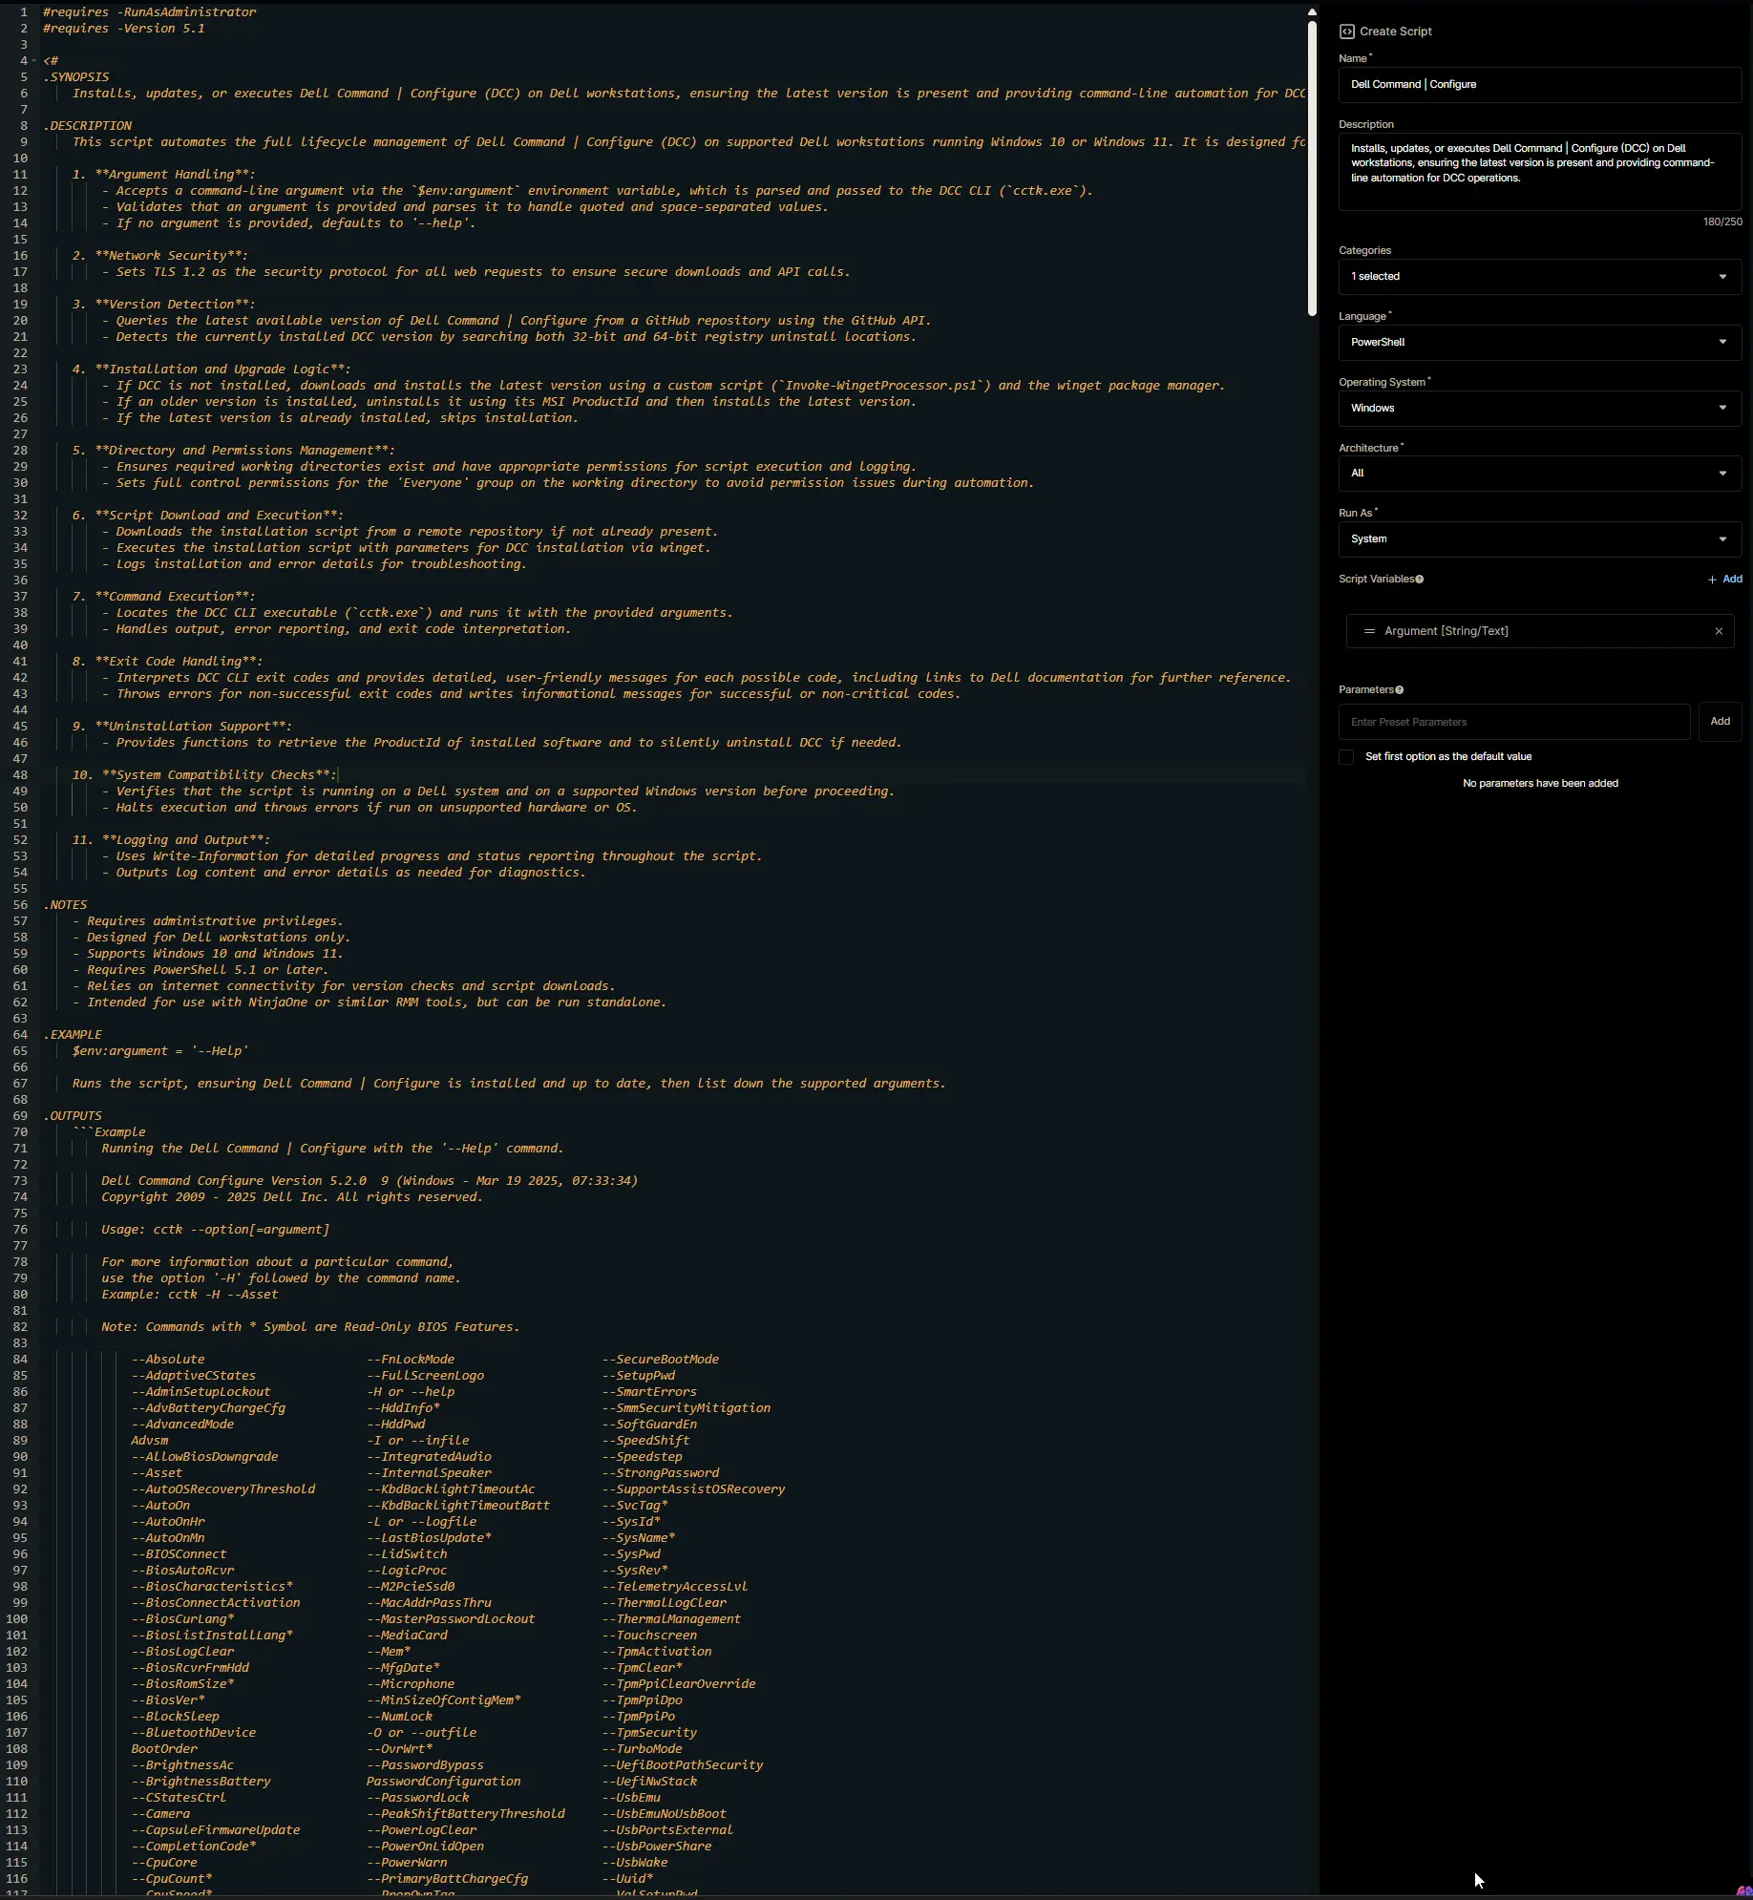Click the '--PasswordBypass' option text
The image size is (1753, 1900).
click(x=426, y=1765)
